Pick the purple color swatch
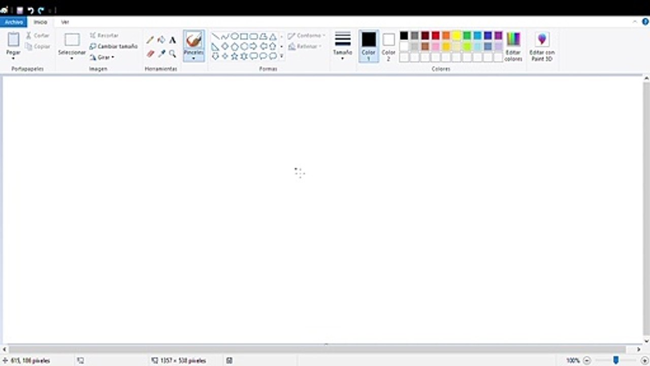This screenshot has width=650, height=366. coord(498,36)
